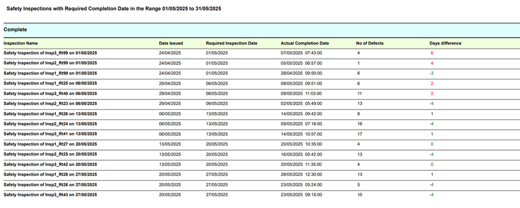Image resolution: width=520 pixels, height=208 pixels.
Task: Click completion date '07/05/2025 07:43:00'
Action: (301, 53)
